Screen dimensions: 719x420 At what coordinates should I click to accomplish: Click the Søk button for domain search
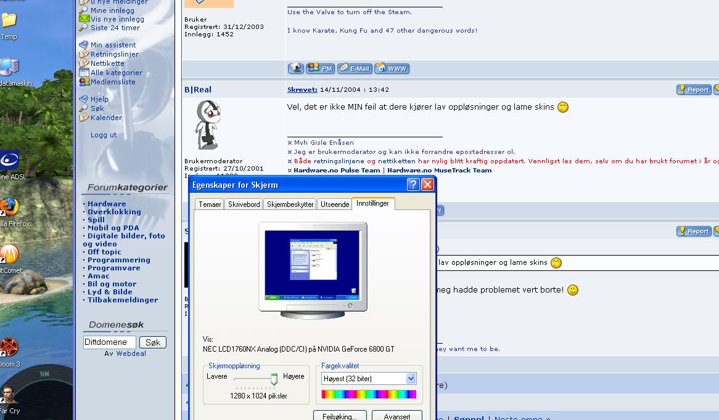pos(153,342)
